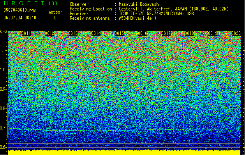This screenshot has height=155, width=245.
Task: Select the Receiving Location label
Action: tap(91, 9)
